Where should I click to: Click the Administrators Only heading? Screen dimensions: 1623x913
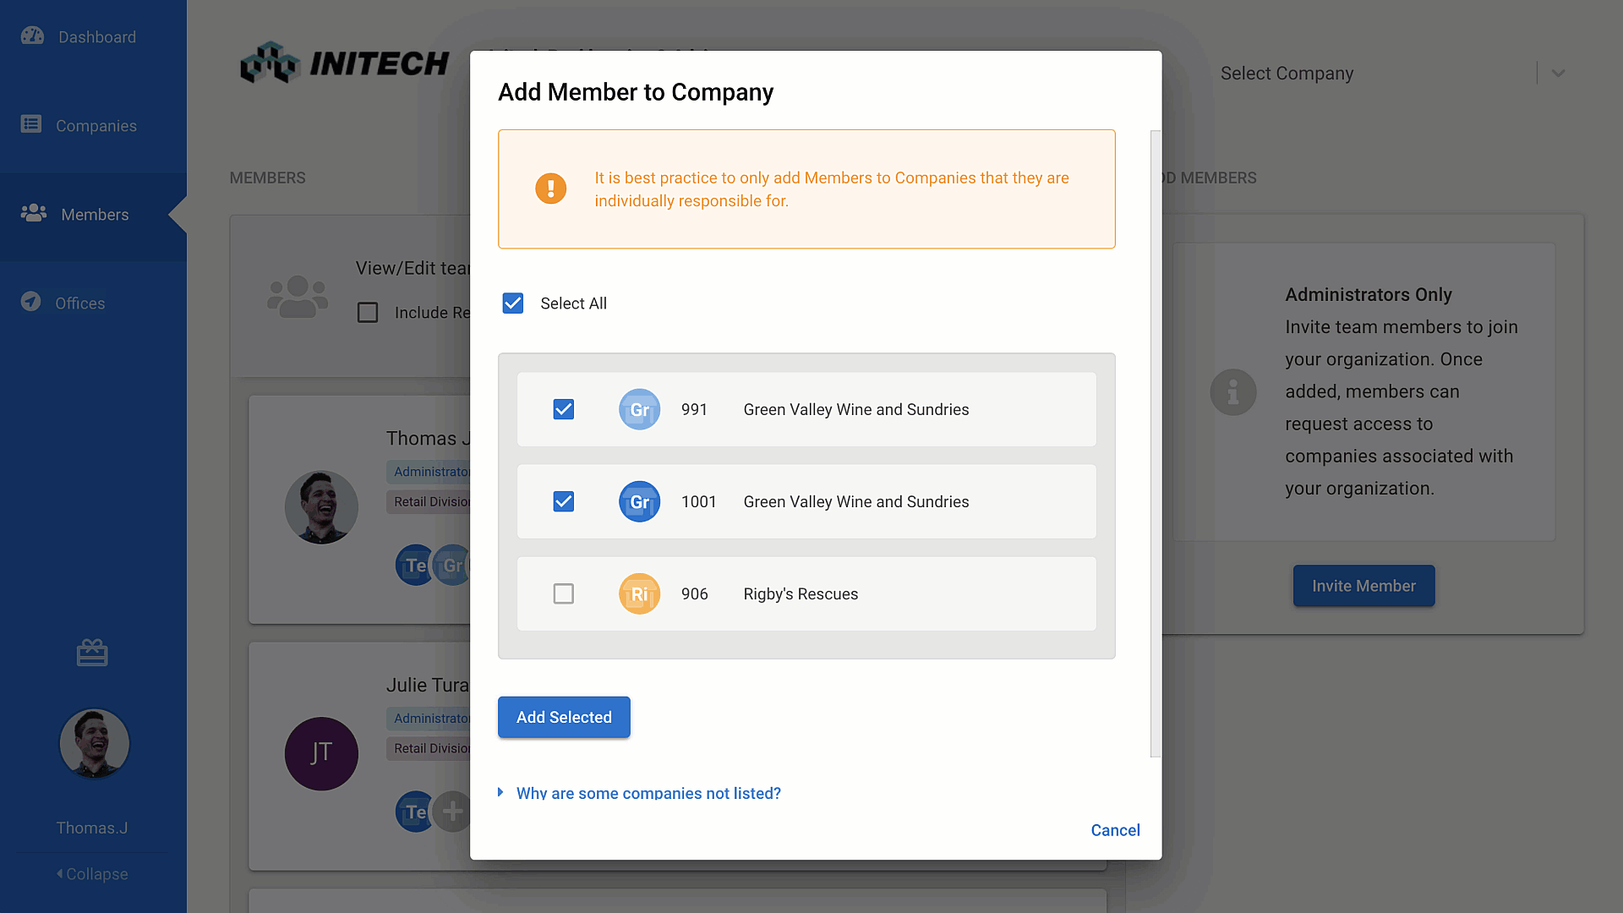1369,294
